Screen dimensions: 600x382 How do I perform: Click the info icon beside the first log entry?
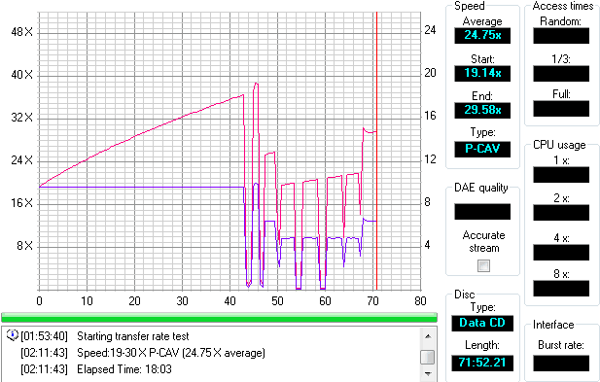(13, 335)
